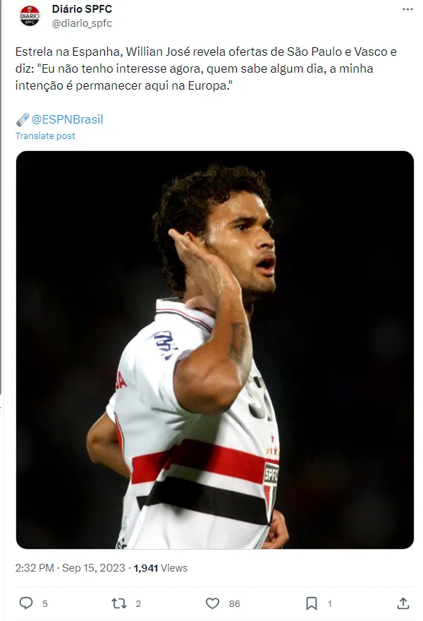
Task: Click the reply count number 5
Action: pos(45,603)
